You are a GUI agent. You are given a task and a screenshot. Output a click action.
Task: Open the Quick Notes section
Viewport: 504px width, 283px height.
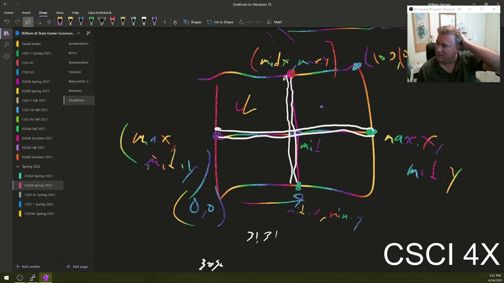tap(38, 44)
